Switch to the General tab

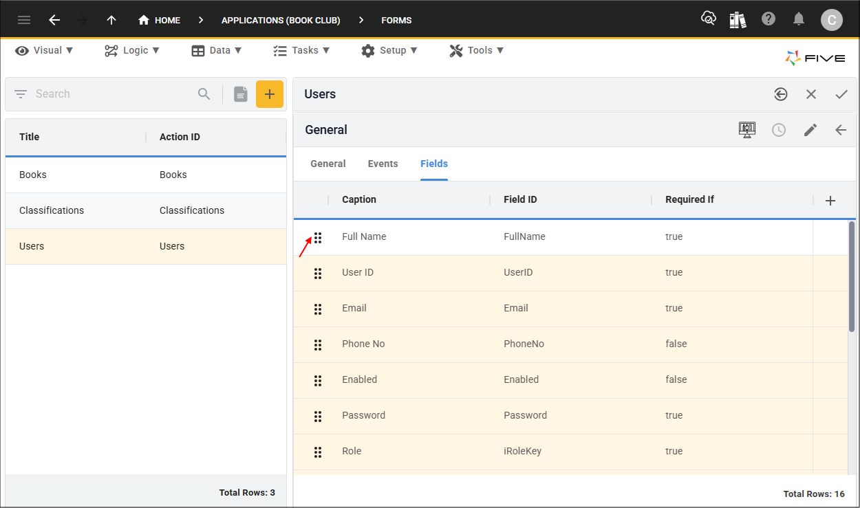328,164
